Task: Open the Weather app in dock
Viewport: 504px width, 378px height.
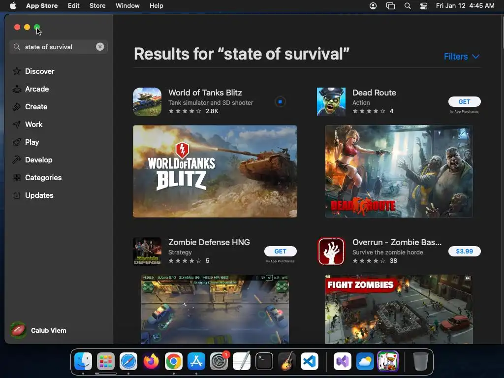Action: 365,361
